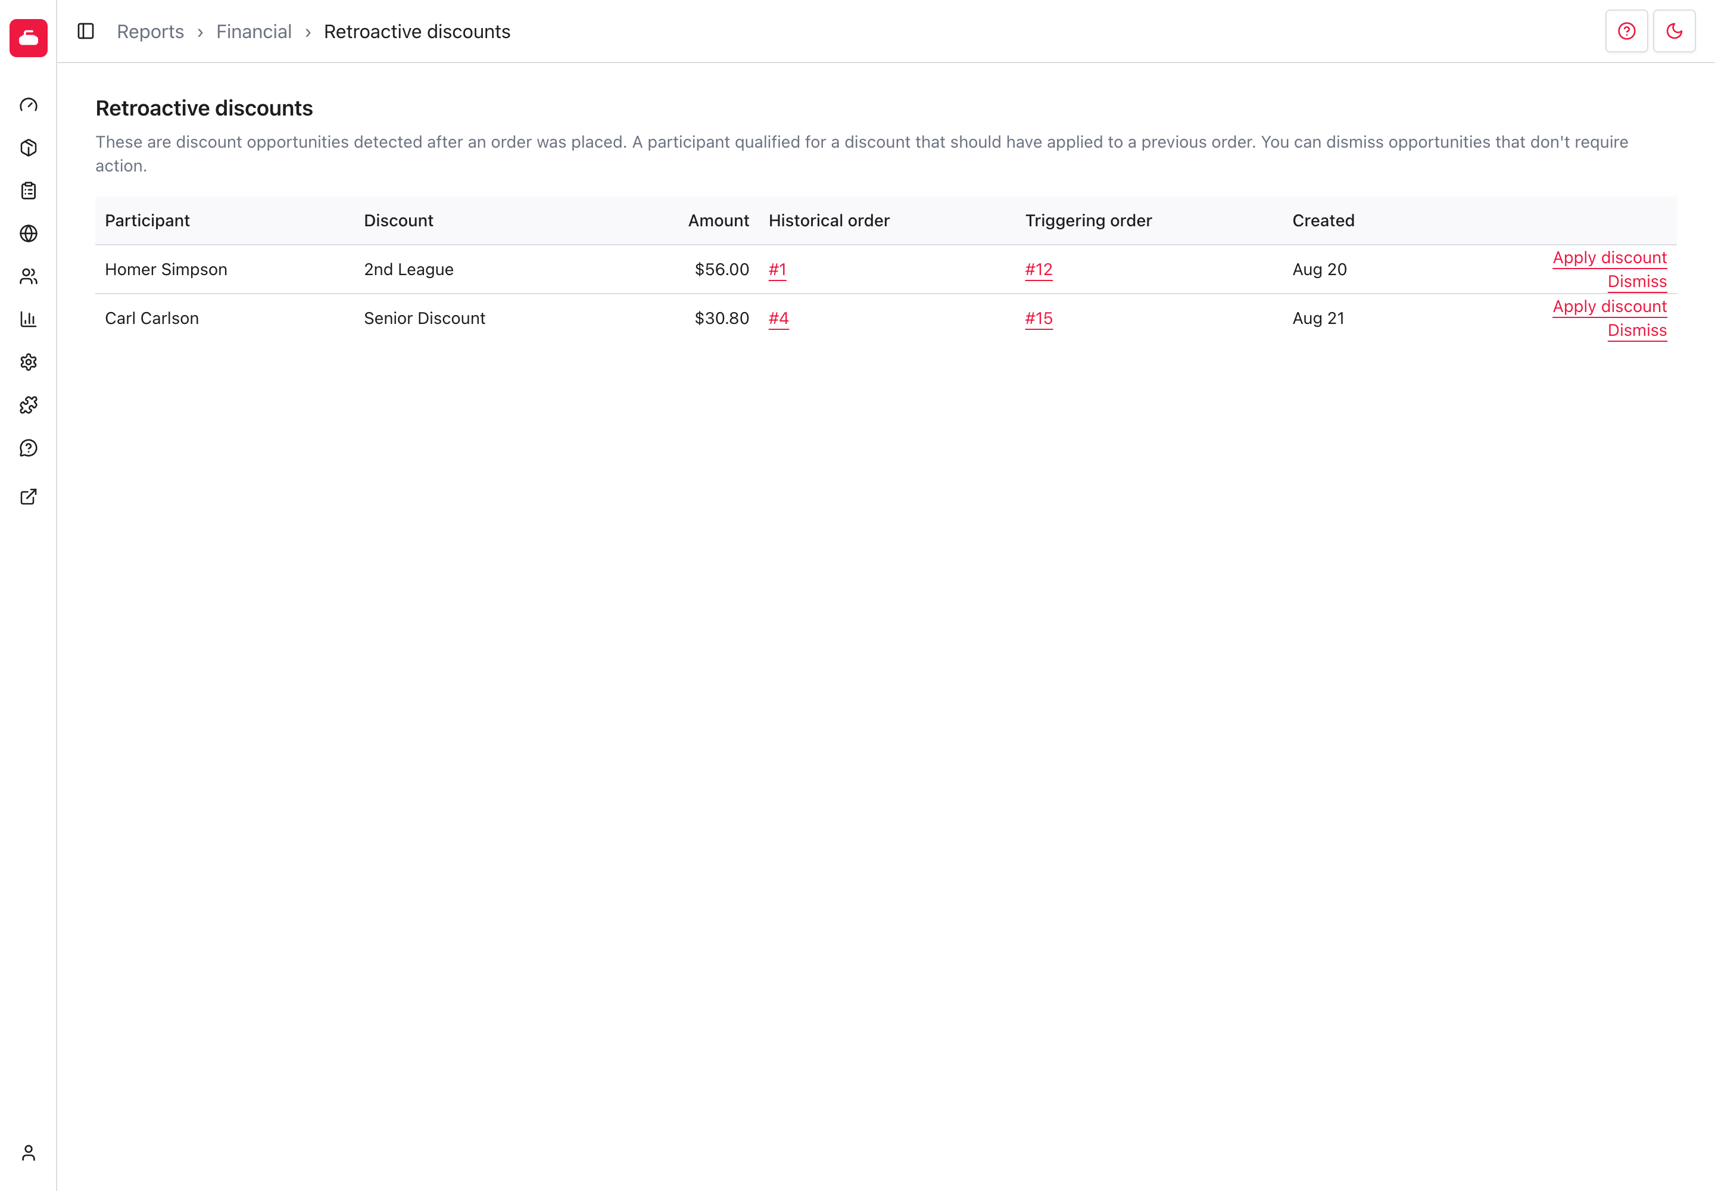Click the $56.00 amount
The image size is (1715, 1191).
pos(722,269)
